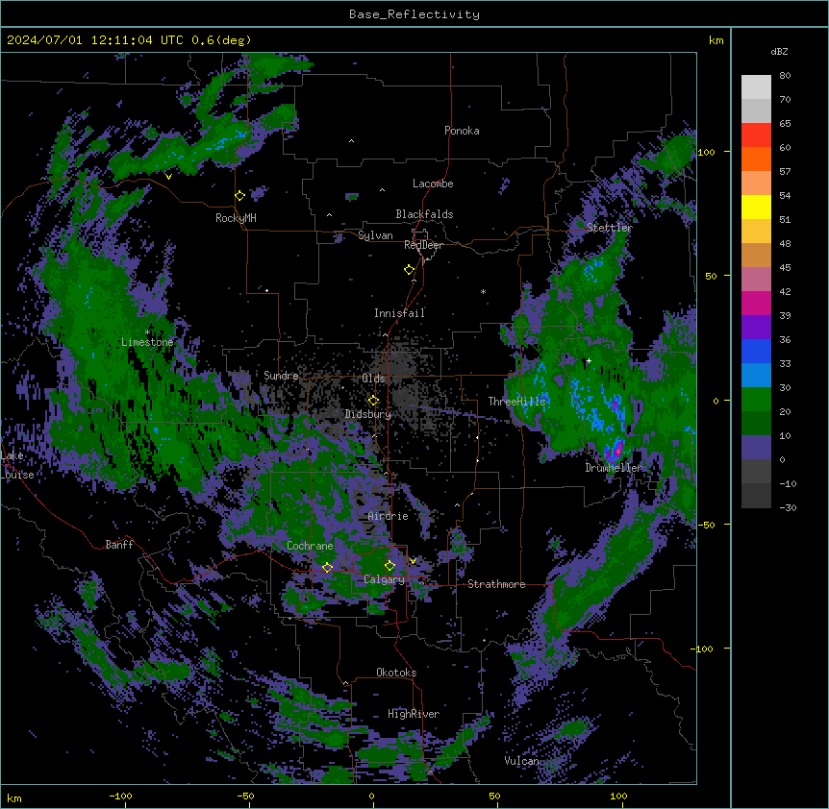This screenshot has width=829, height=809.
Task: Click the km unit label at bottom left
Action: pos(14,797)
